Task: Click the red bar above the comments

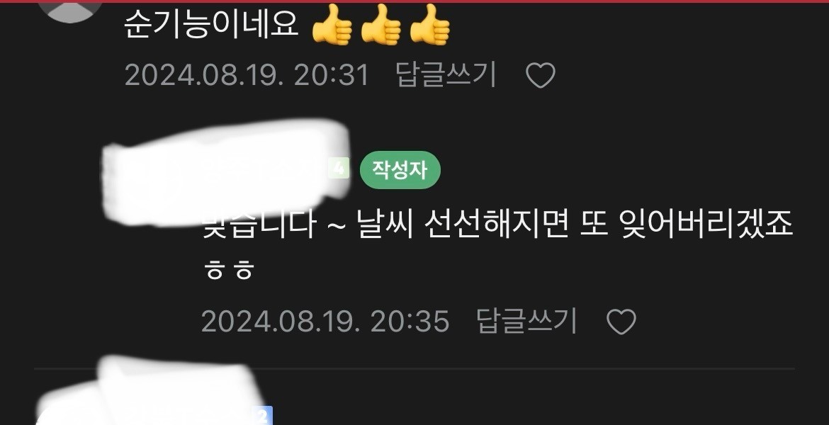Action: [414, 1]
